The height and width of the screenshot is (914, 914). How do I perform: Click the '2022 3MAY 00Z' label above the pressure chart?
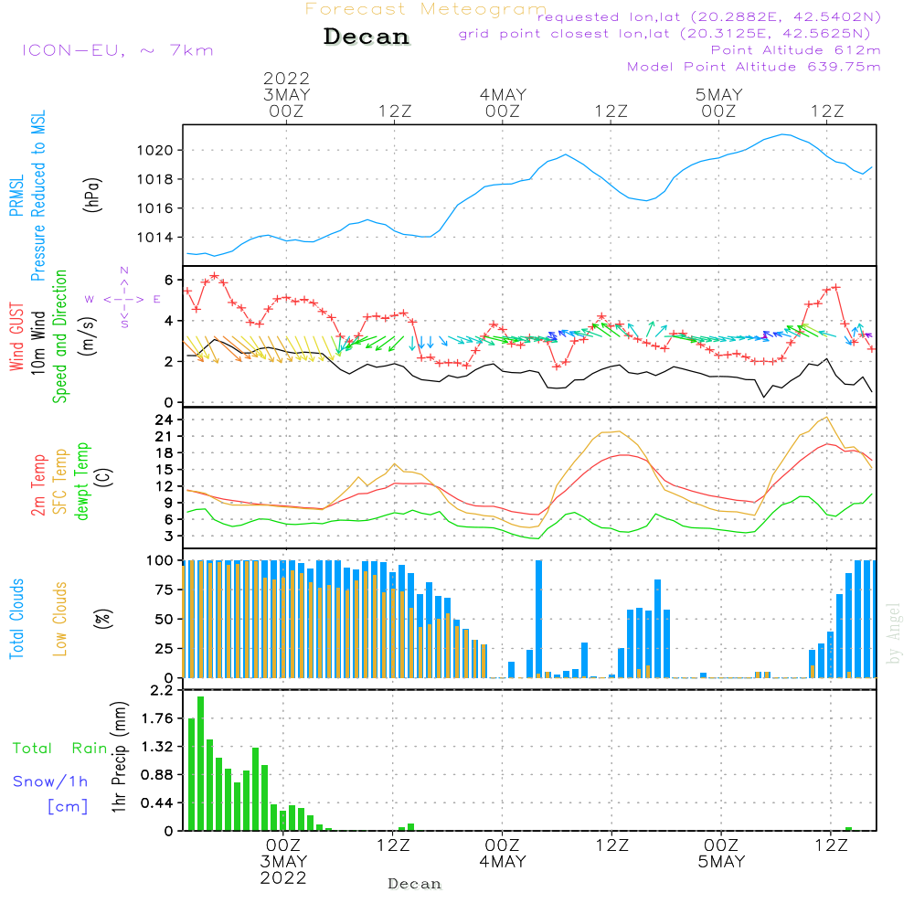[x=286, y=94]
